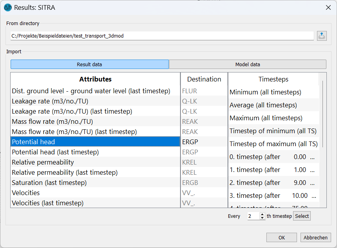Select Leakage rate (last timestep) attribute
Screen dimensions: 337x248
click(95, 111)
